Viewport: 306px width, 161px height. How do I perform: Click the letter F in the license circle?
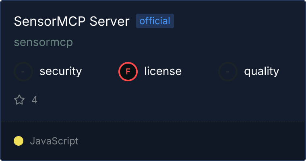(128, 72)
